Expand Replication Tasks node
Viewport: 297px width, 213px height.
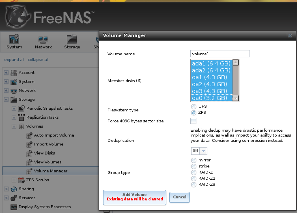14,117
